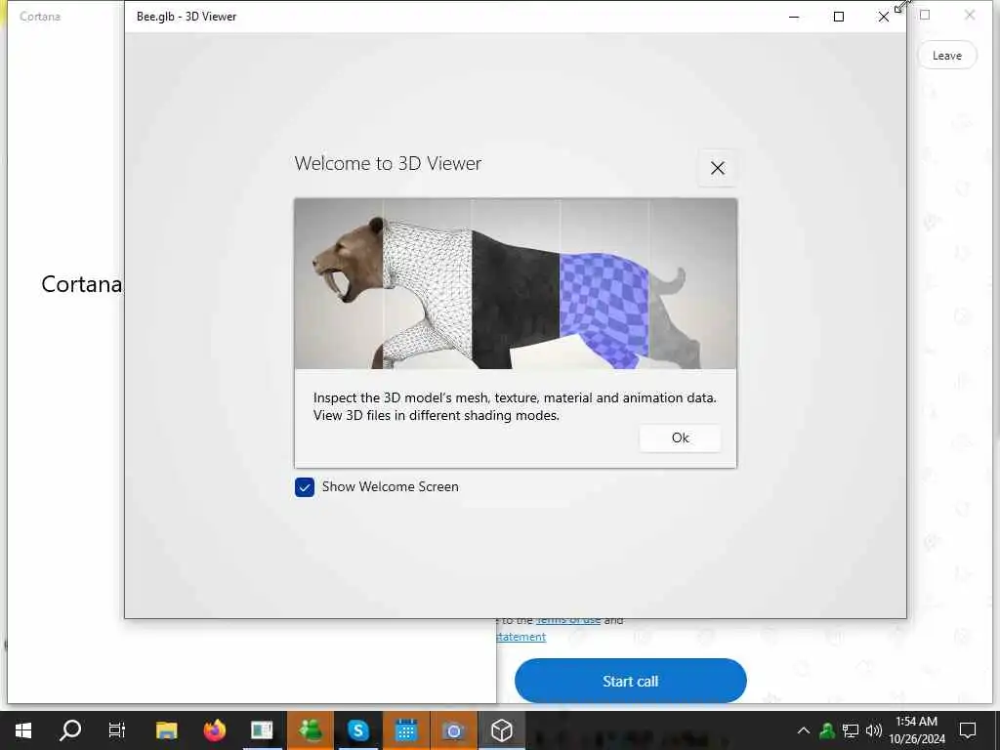
Task: Click the Cortana window title
Action: coord(40,16)
